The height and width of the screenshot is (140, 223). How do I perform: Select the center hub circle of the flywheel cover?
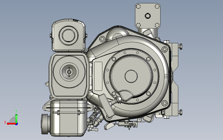131,76
